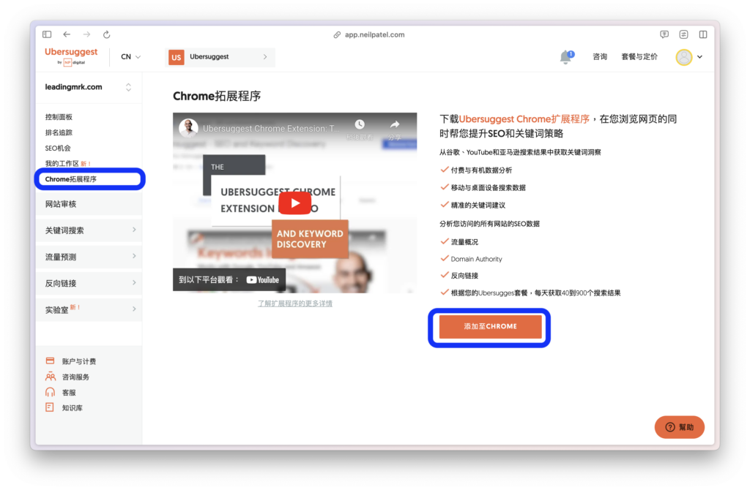
Task: Go forward with the browser forward arrow
Action: pos(86,34)
